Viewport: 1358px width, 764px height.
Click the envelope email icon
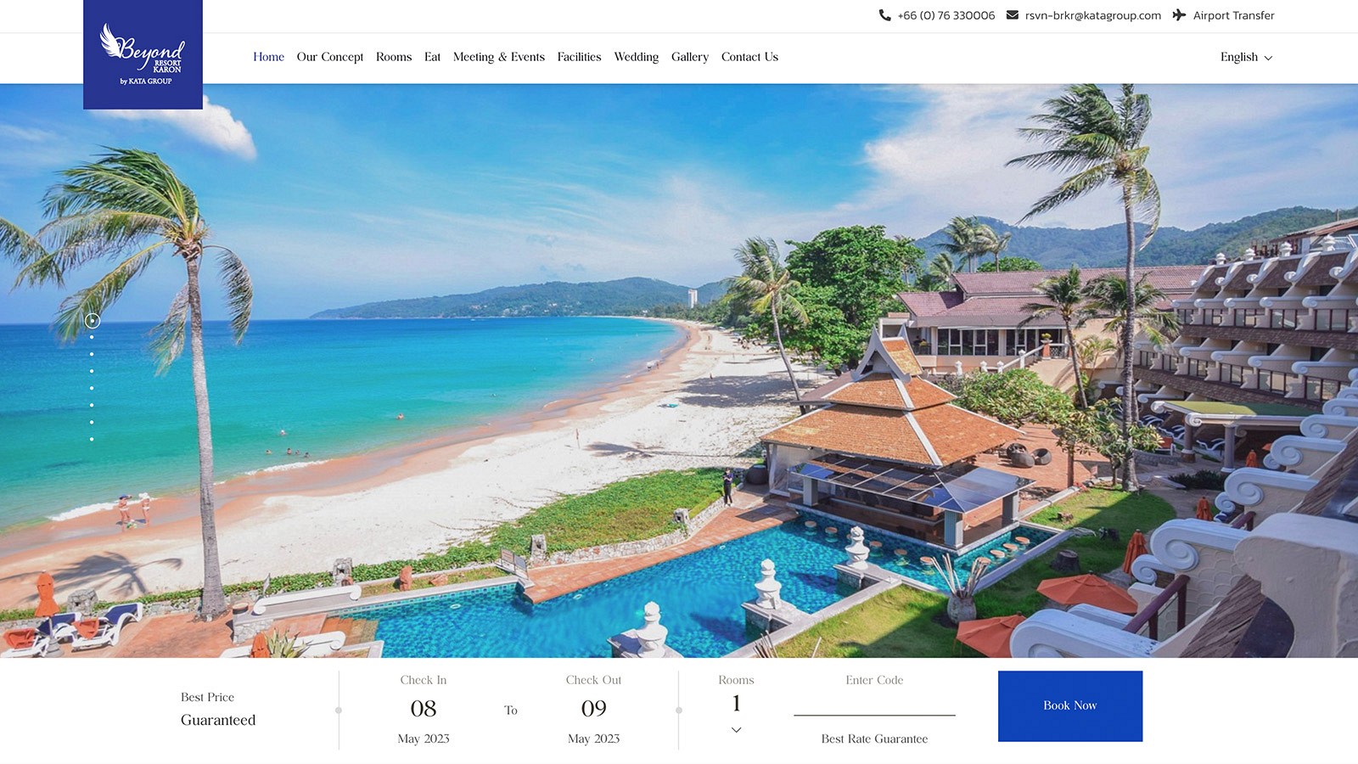1012,15
